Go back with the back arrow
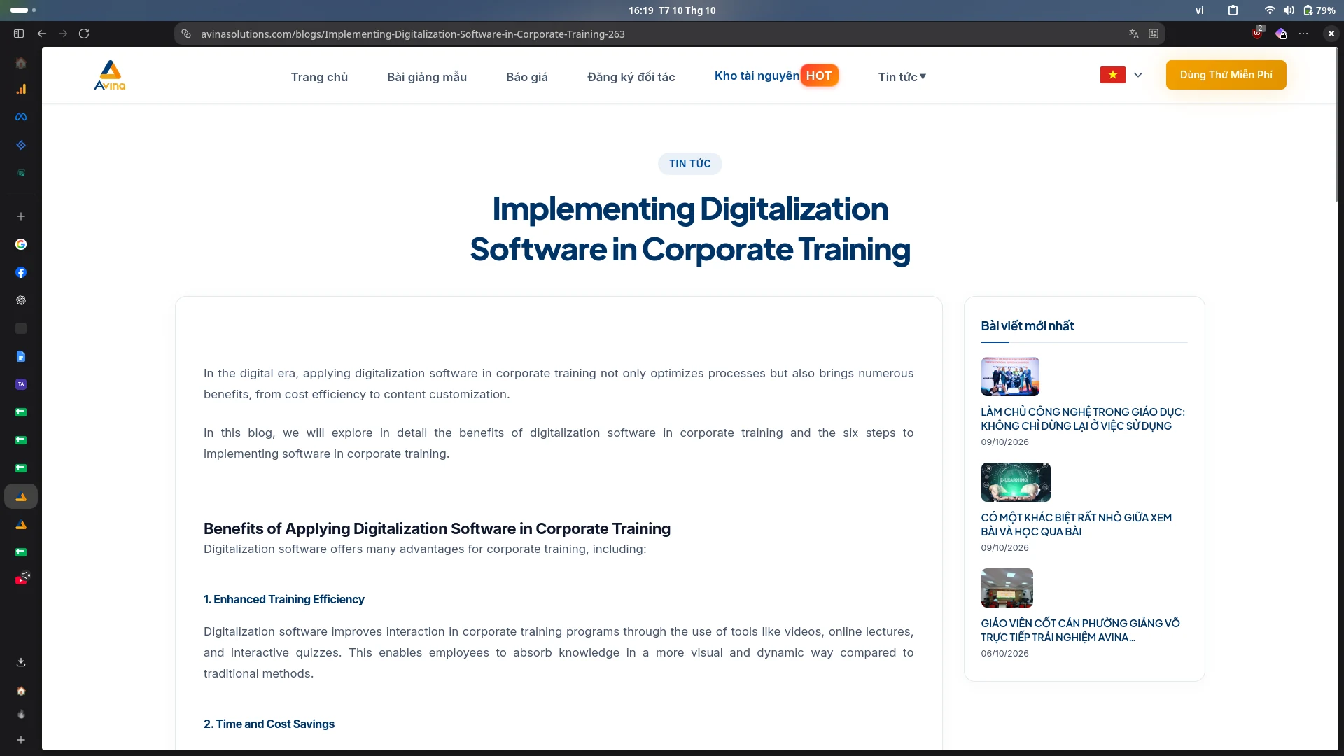 [42, 34]
